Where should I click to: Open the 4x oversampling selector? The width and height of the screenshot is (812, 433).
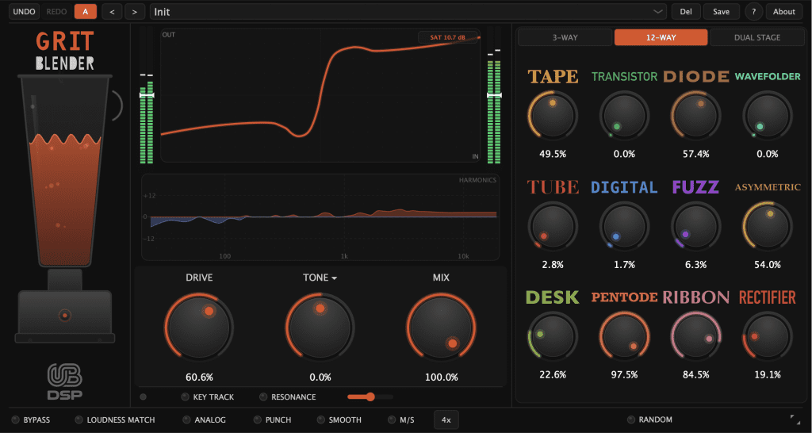446,420
